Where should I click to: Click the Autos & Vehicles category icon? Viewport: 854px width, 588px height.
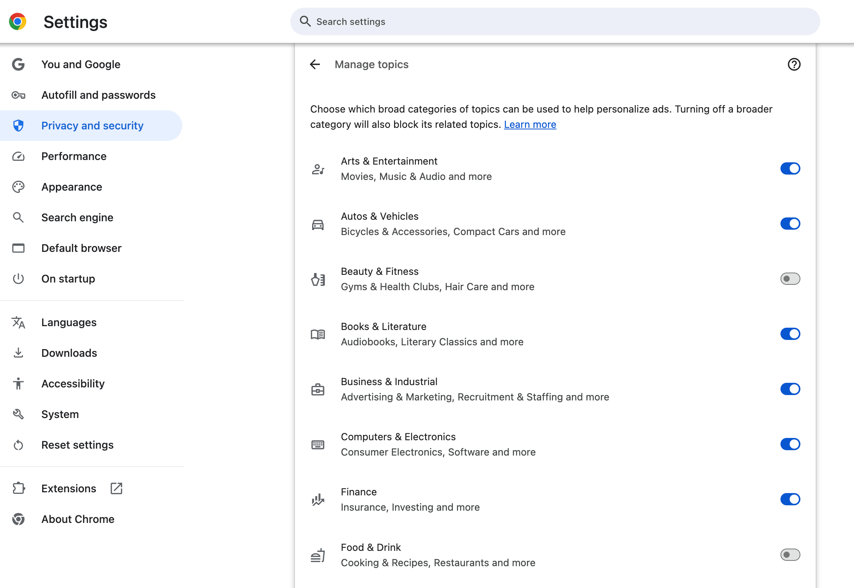point(318,224)
